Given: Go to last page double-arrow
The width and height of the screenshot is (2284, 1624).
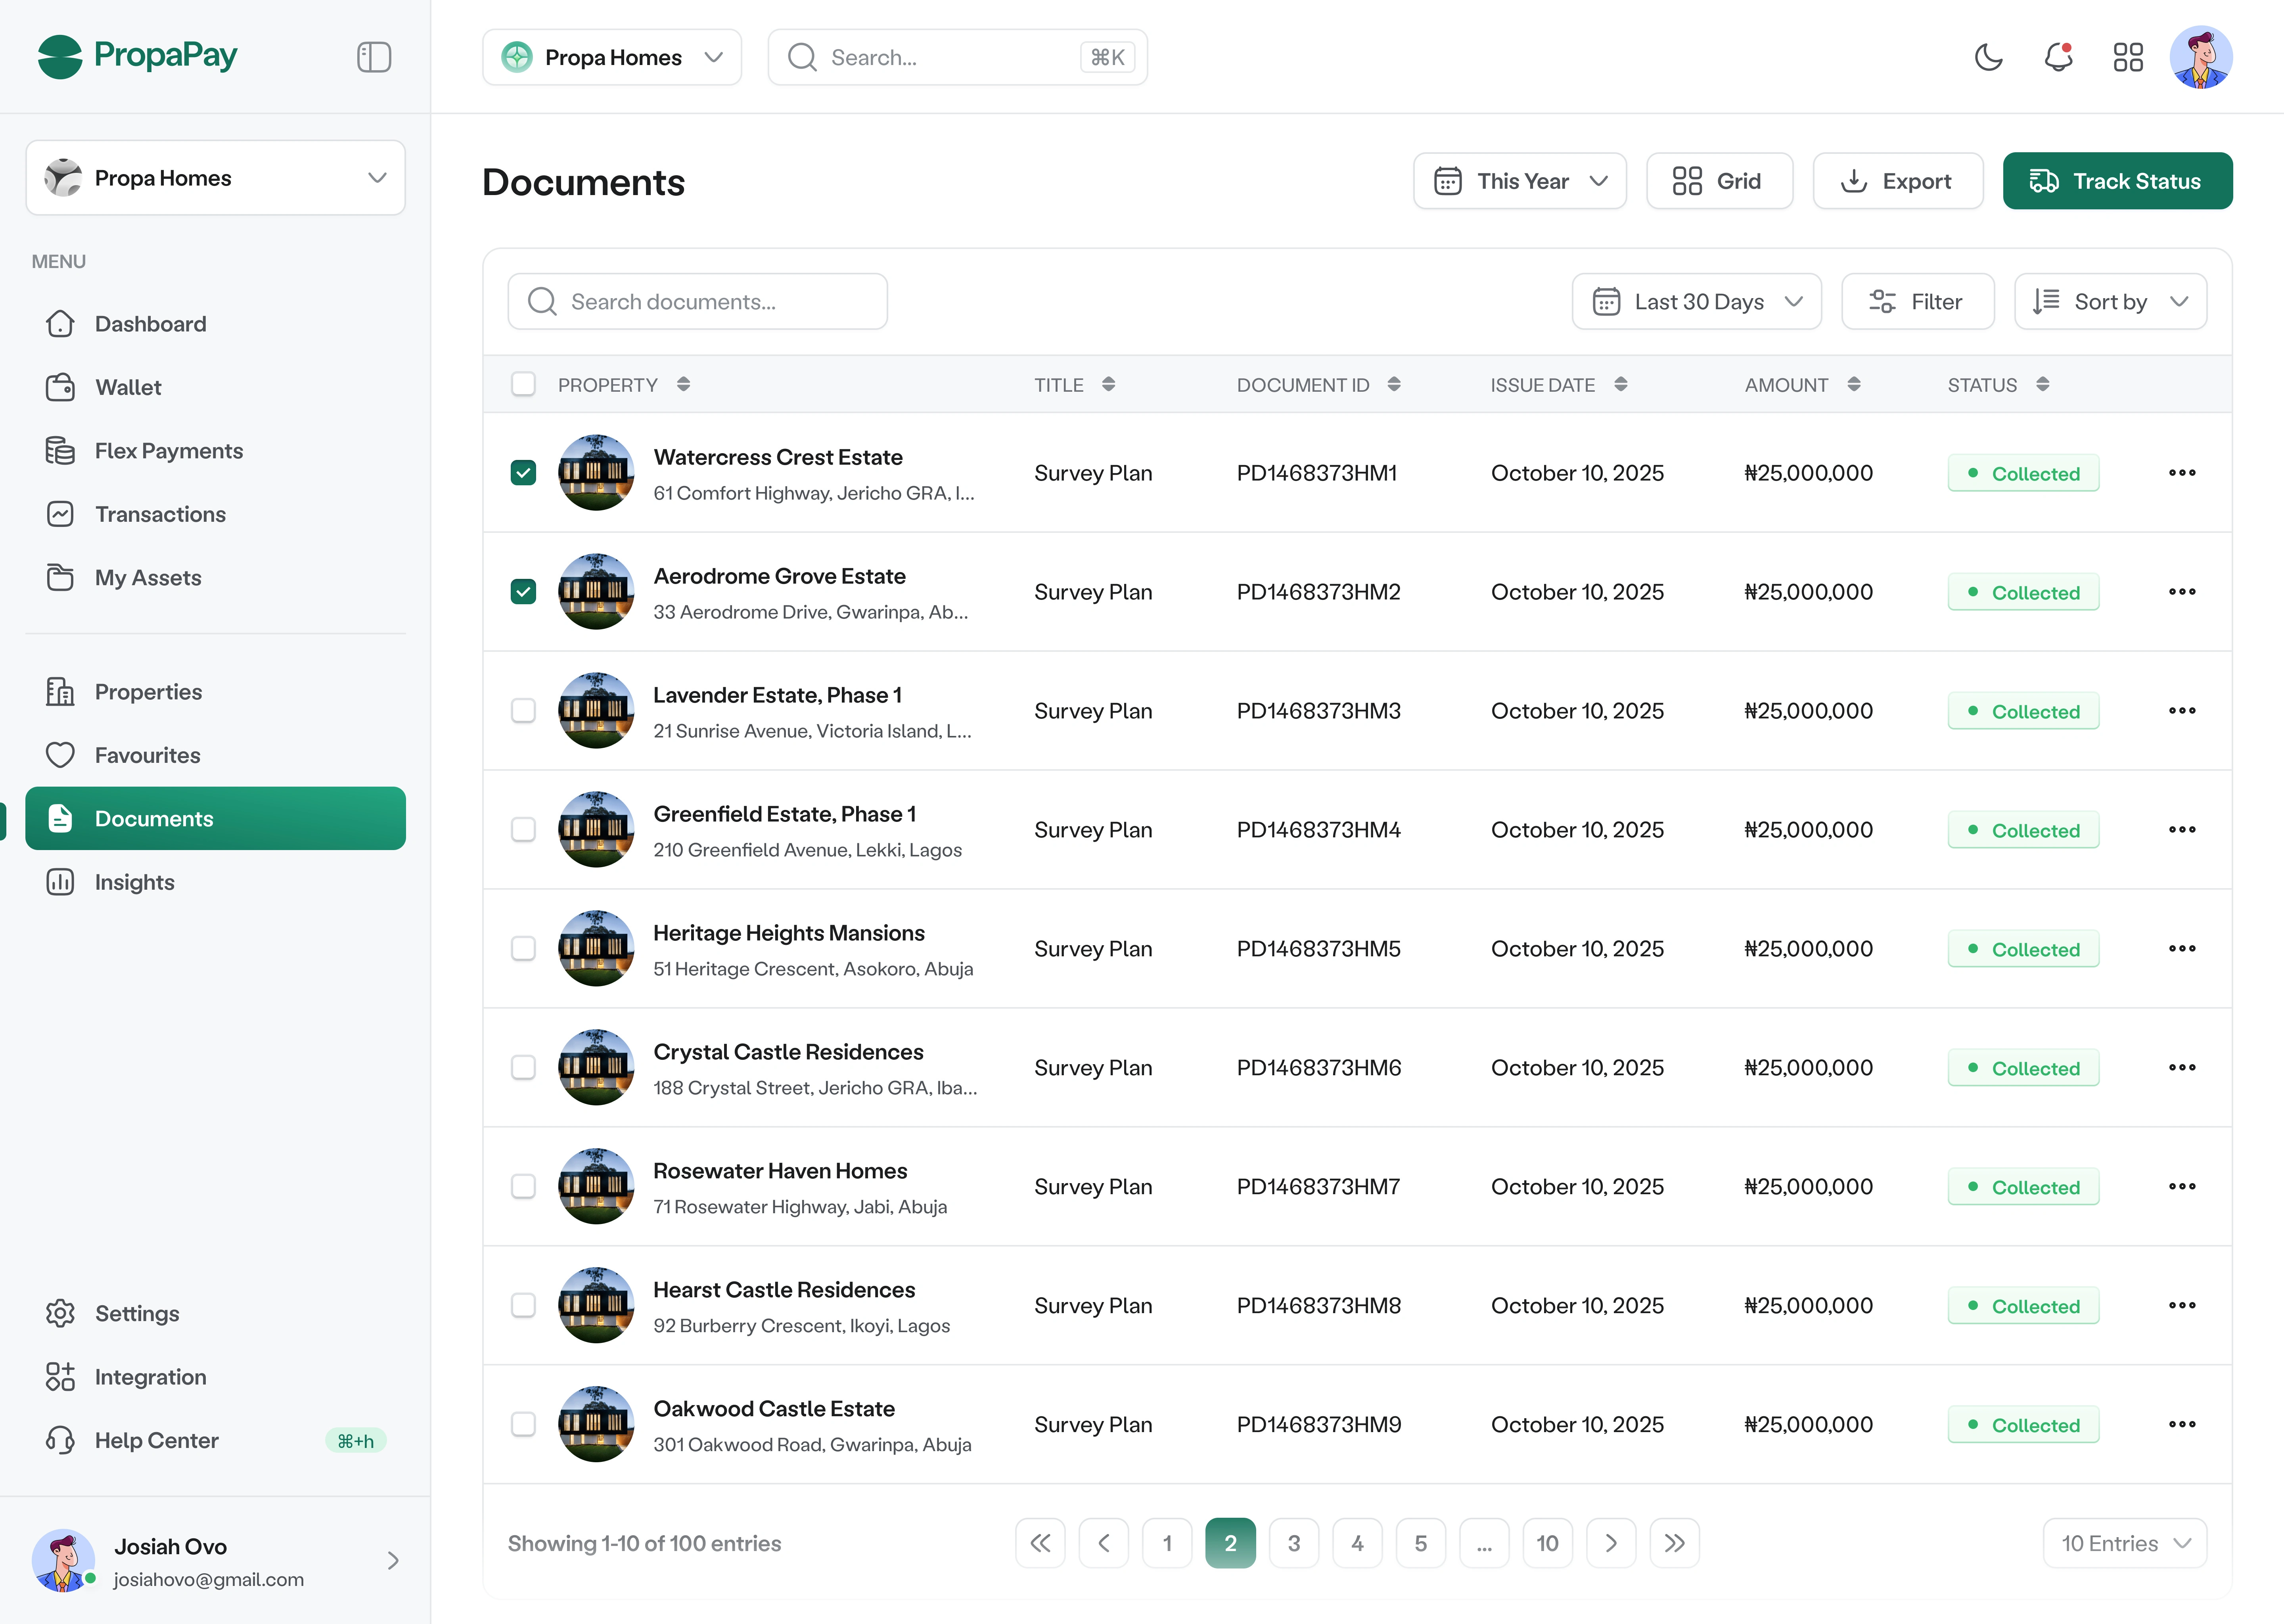Looking at the screenshot, I should tap(1674, 1543).
